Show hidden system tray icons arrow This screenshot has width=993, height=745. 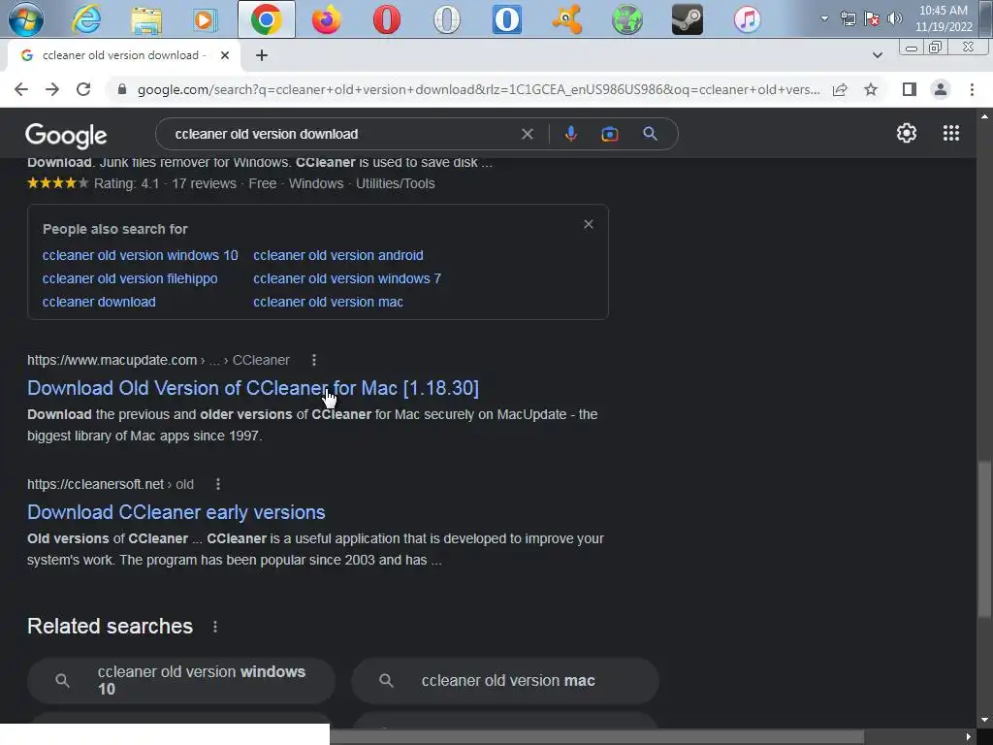pyautogui.click(x=824, y=18)
